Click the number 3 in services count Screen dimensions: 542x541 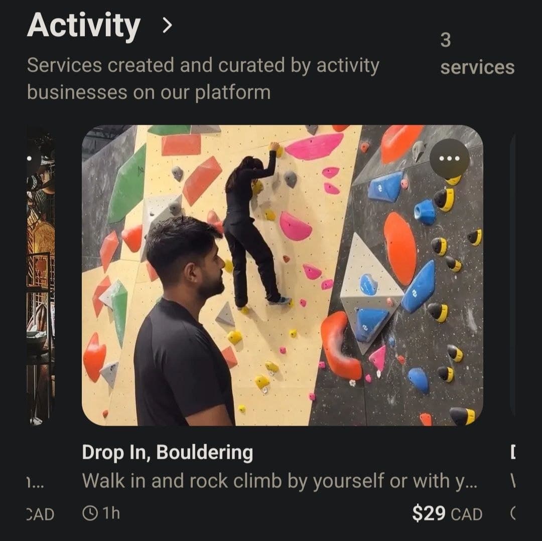pos(445,41)
